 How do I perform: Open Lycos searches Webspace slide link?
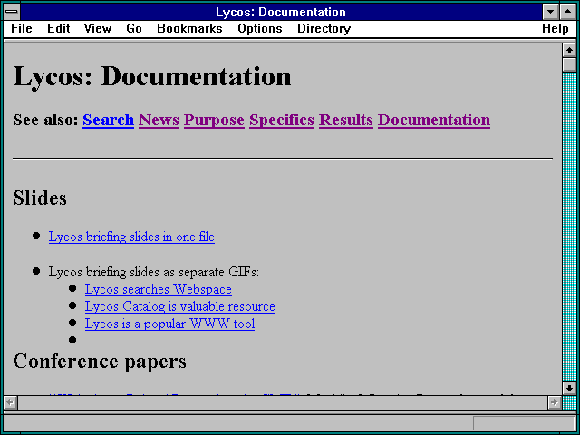pyautogui.click(x=159, y=289)
